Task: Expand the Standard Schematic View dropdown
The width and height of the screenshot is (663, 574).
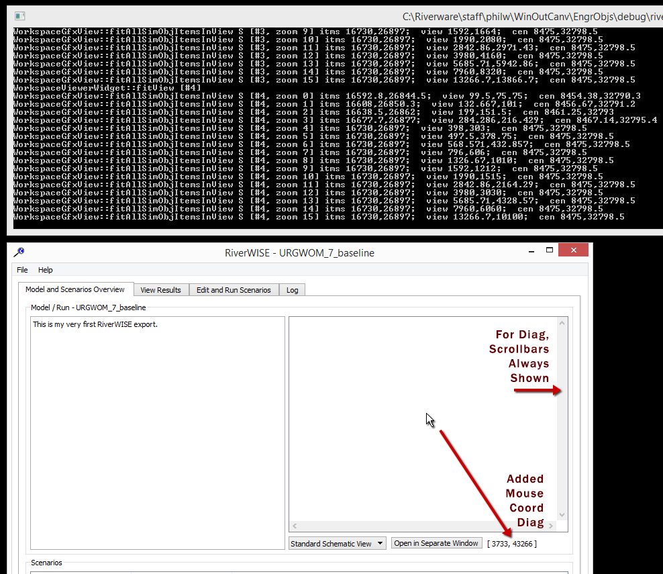Action: 337,544
